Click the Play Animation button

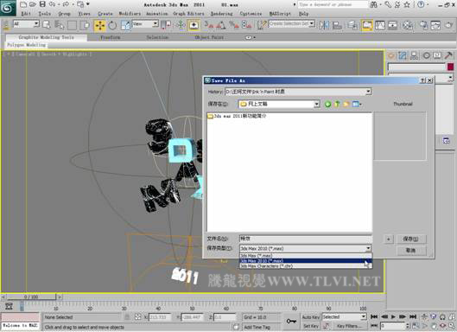point(393,316)
